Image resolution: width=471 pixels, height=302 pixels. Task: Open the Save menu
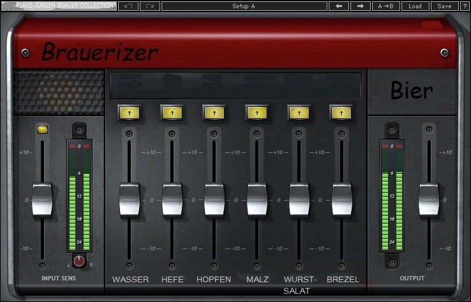[444, 6]
